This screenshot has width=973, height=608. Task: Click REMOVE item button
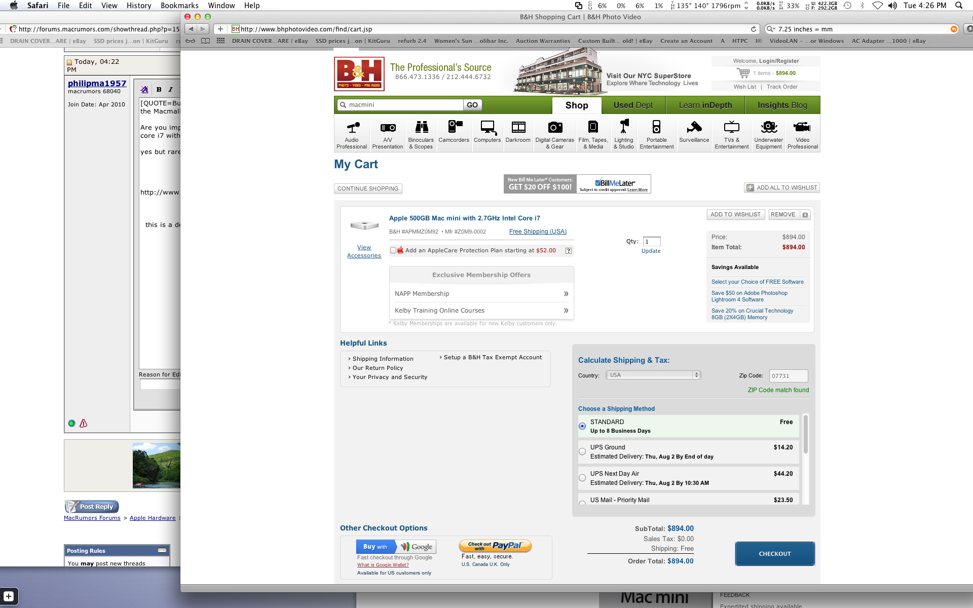[x=790, y=215]
